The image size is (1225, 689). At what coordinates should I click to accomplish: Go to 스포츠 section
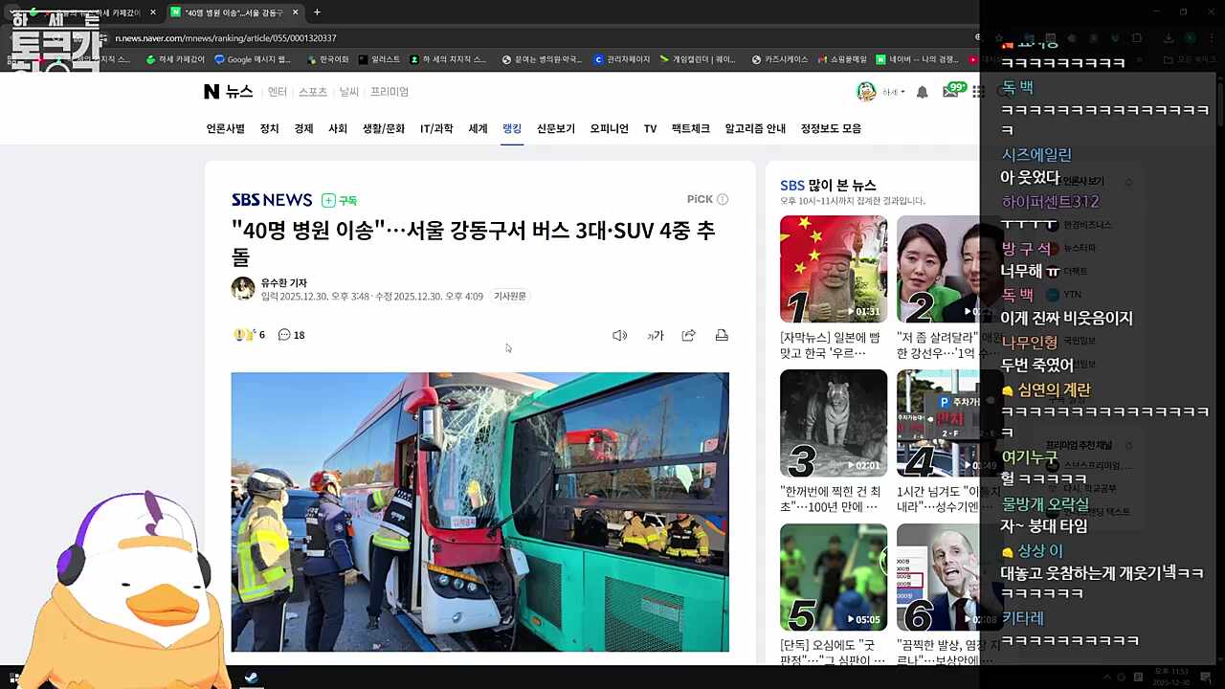[313, 92]
